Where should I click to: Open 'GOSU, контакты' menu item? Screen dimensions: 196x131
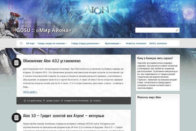coord(158,44)
